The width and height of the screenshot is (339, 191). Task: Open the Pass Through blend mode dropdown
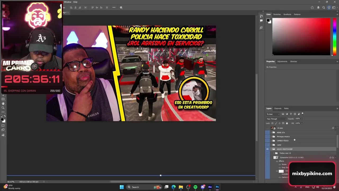276,119
